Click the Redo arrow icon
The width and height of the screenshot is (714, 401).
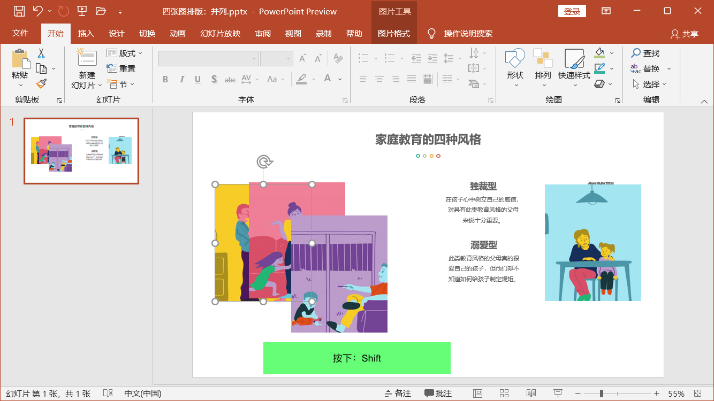point(63,11)
